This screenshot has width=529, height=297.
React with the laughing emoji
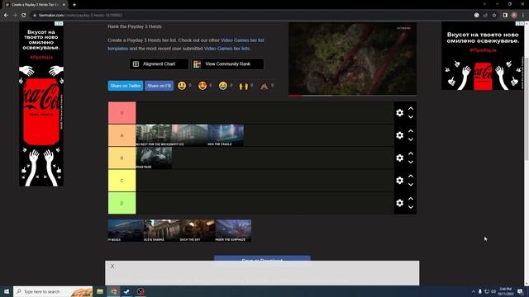223,86
